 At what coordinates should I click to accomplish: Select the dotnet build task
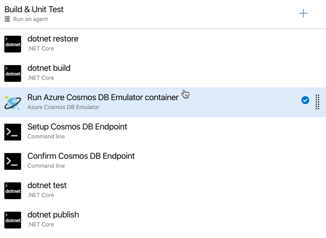coord(163,73)
